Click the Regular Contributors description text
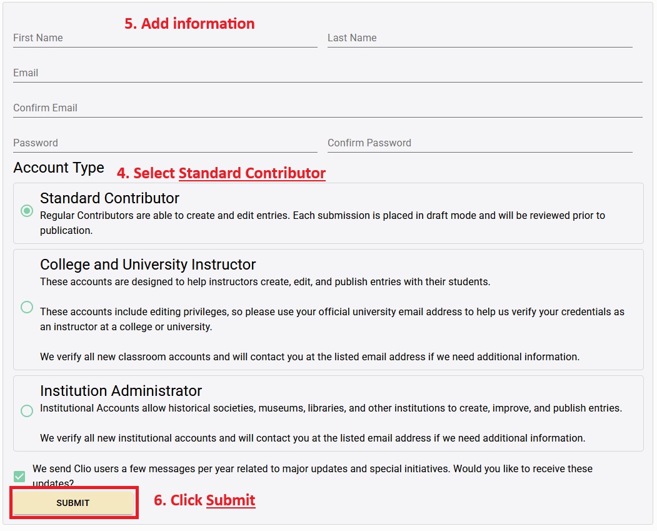The width and height of the screenshot is (657, 531). (322, 222)
